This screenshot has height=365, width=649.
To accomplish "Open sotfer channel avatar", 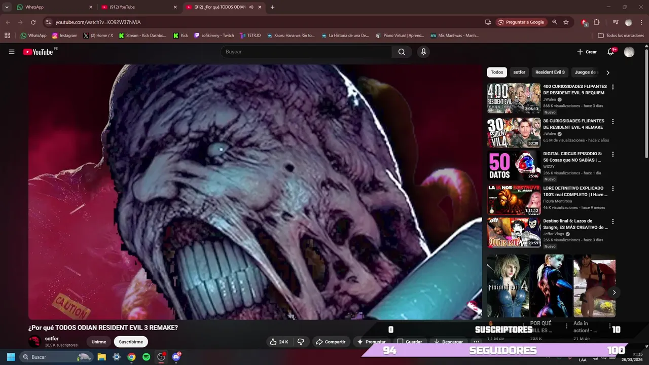I will (x=35, y=342).
